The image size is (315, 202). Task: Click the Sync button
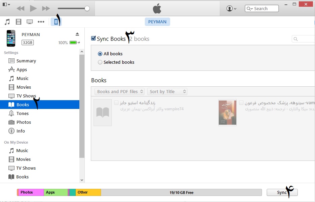pos(282,192)
